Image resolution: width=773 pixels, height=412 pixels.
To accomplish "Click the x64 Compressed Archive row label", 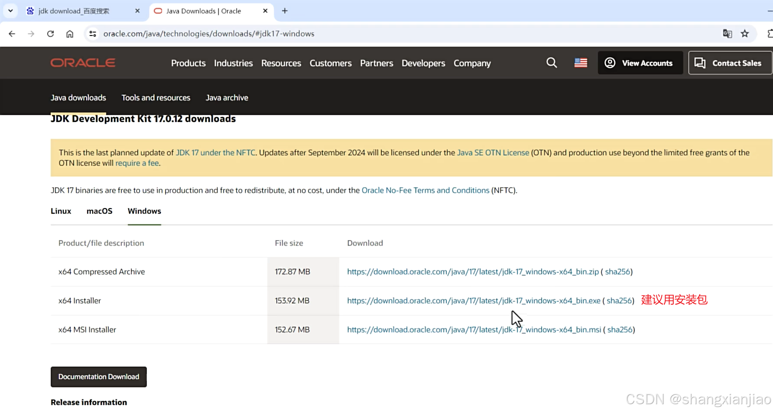I will tap(102, 272).
